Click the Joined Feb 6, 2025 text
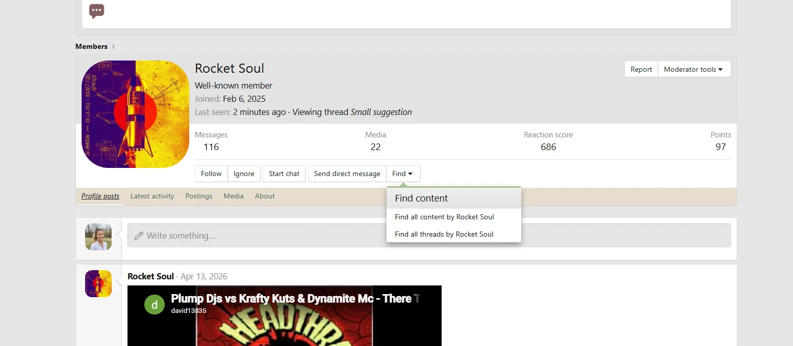The height and width of the screenshot is (346, 793). [x=230, y=99]
